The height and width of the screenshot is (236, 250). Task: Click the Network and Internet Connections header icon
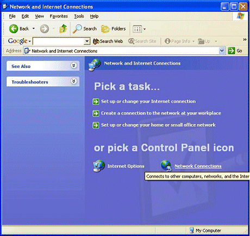click(x=95, y=64)
